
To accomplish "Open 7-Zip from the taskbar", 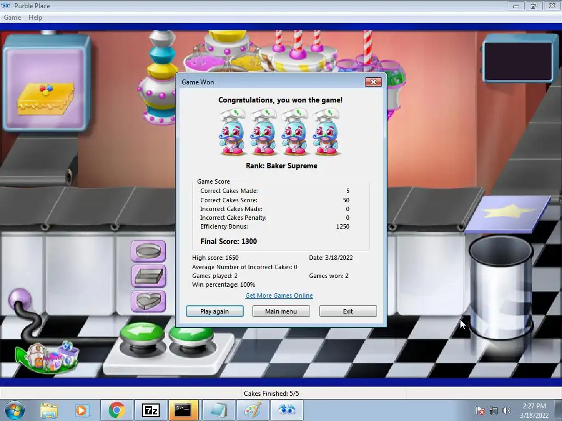I will 150,410.
